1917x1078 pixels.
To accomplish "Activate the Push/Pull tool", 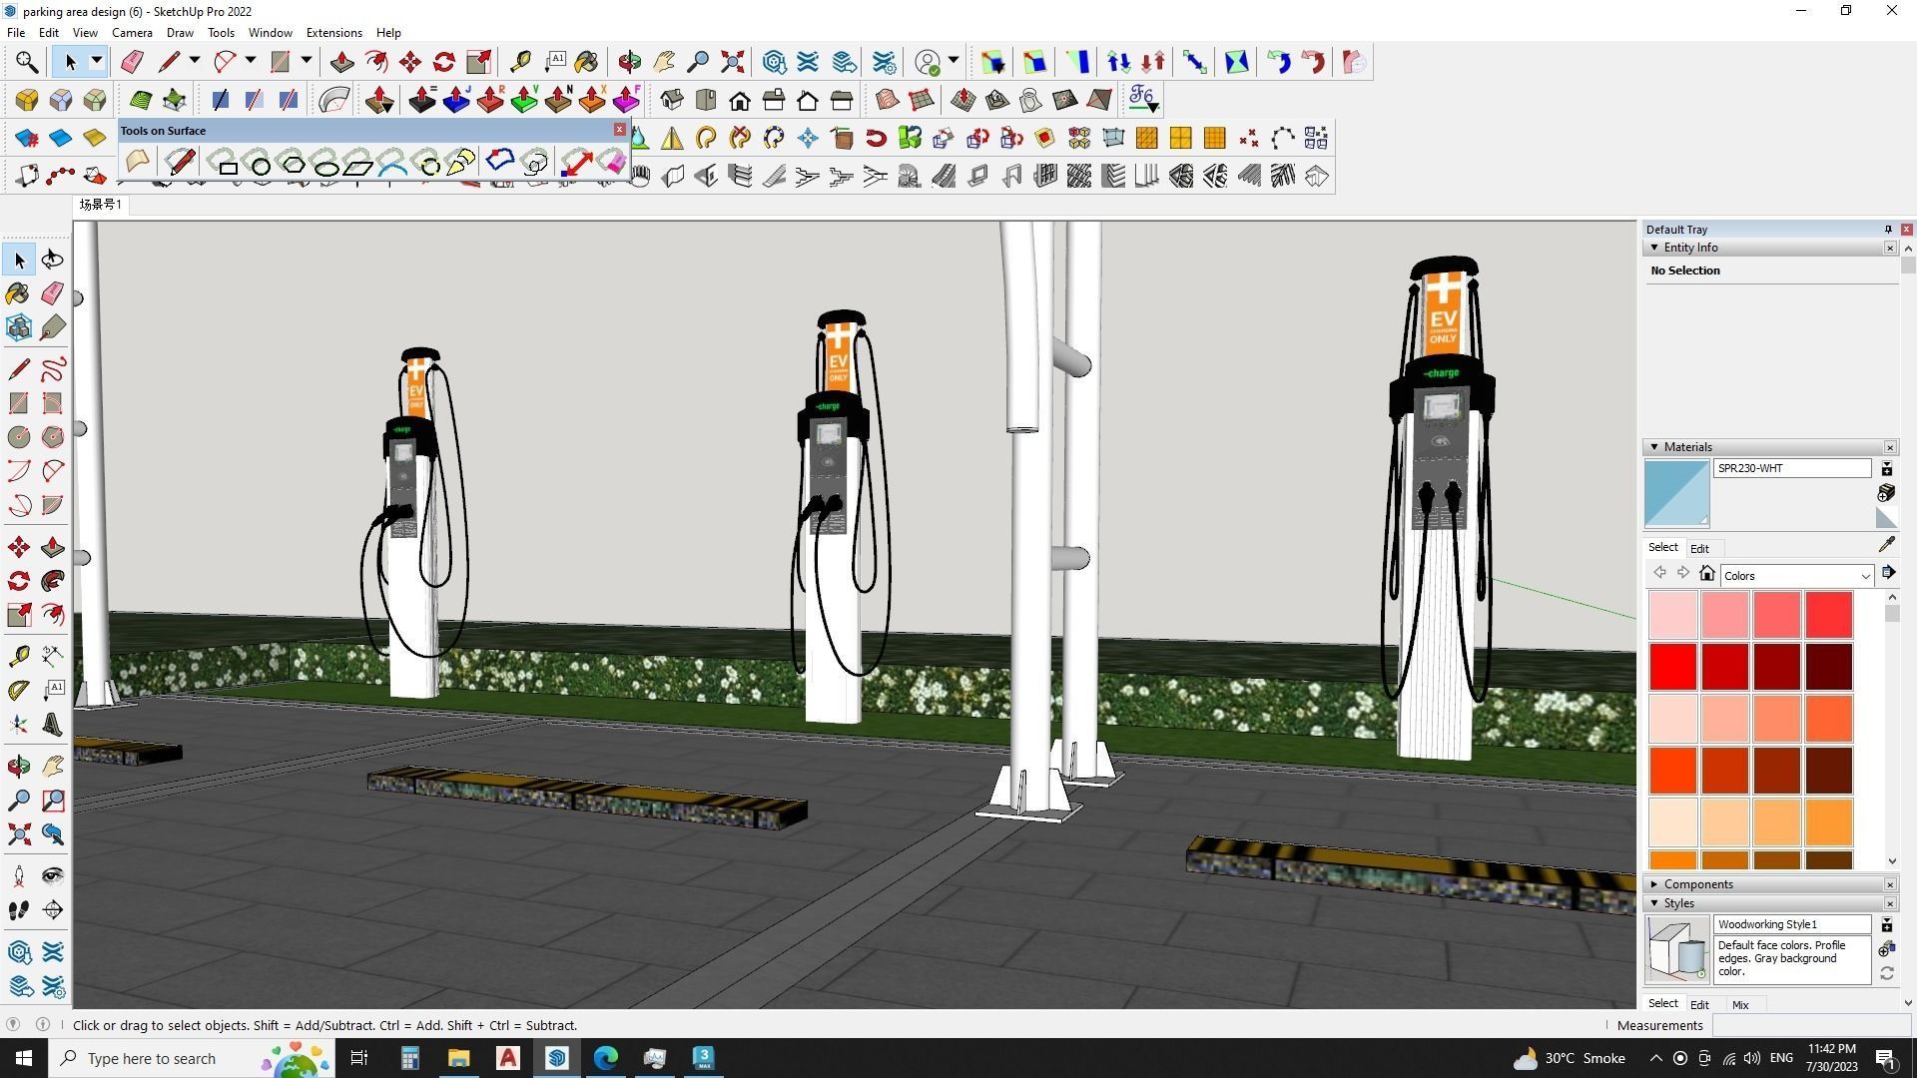I will tap(53, 547).
